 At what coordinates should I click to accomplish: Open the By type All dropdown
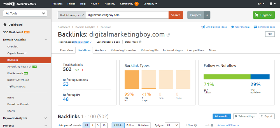(x=172, y=125)
